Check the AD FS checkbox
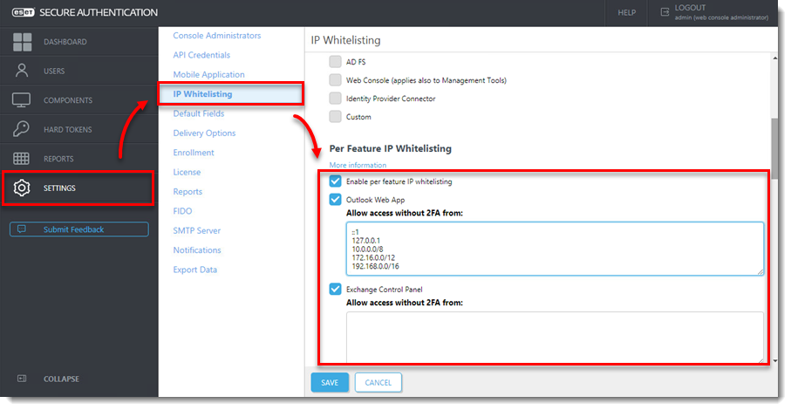Screen dimensions: 791x410 (335, 62)
